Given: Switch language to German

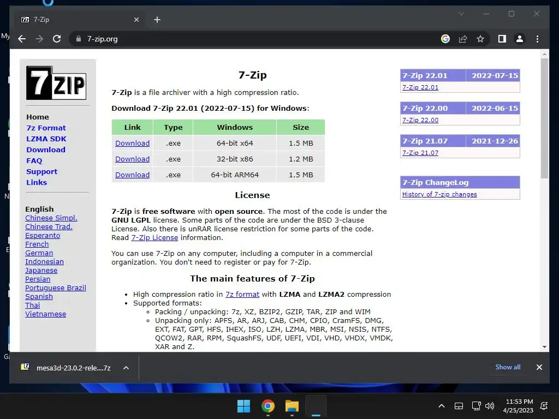Looking at the screenshot, I should [39, 253].
